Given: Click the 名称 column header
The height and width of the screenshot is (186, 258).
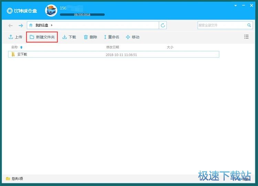Looking at the screenshot, I should click(14, 47).
